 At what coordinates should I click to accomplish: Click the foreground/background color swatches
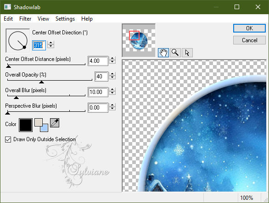[x=41, y=125]
